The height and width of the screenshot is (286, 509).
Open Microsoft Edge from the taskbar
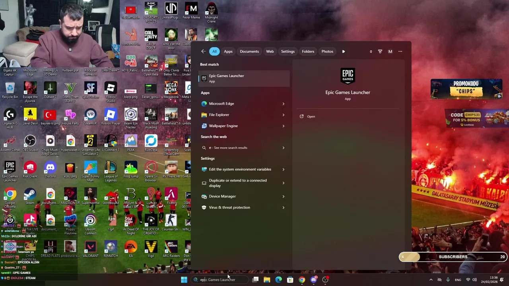278,280
